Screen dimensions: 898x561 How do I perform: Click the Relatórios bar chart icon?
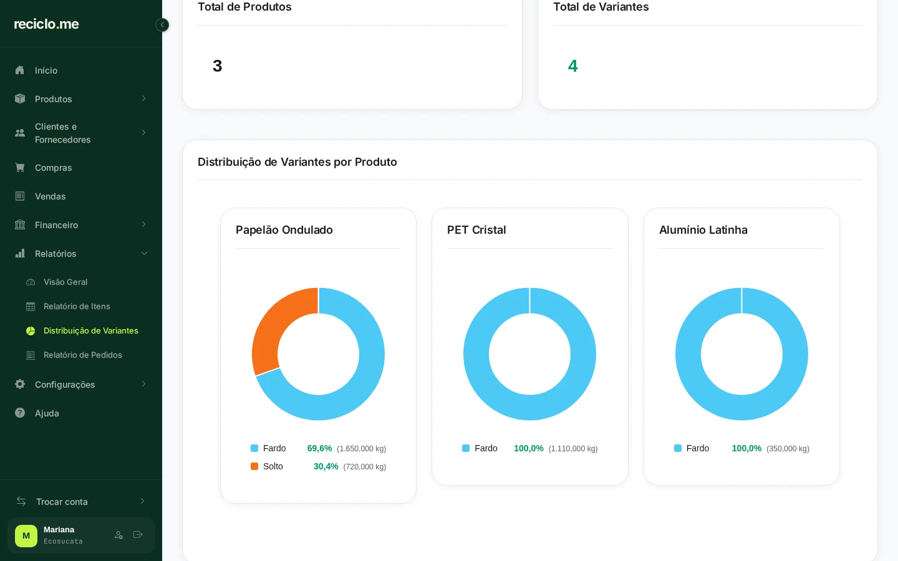coord(20,253)
